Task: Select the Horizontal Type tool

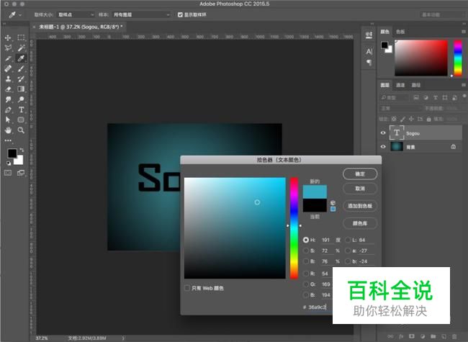Action: 21,110
